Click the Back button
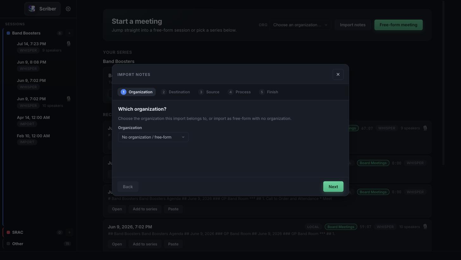This screenshot has height=260, width=461. (x=128, y=187)
